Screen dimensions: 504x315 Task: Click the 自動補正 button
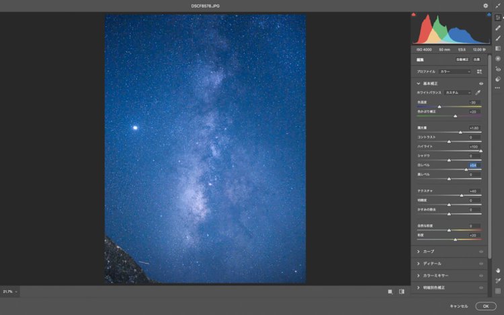461,61
